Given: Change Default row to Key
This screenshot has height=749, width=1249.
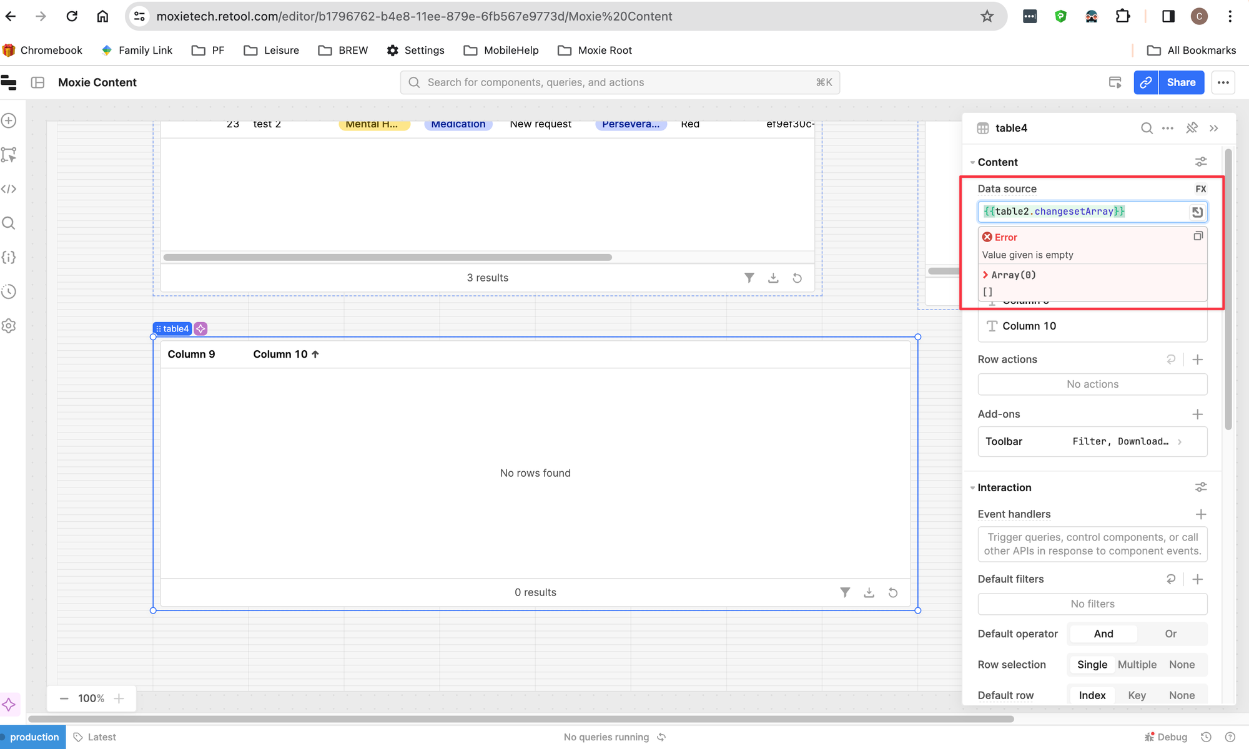Looking at the screenshot, I should 1137,695.
